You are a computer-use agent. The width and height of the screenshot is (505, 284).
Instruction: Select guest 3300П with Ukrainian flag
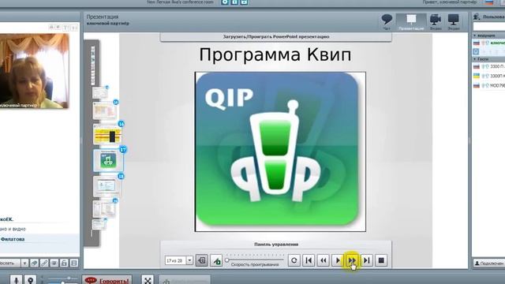[488, 76]
